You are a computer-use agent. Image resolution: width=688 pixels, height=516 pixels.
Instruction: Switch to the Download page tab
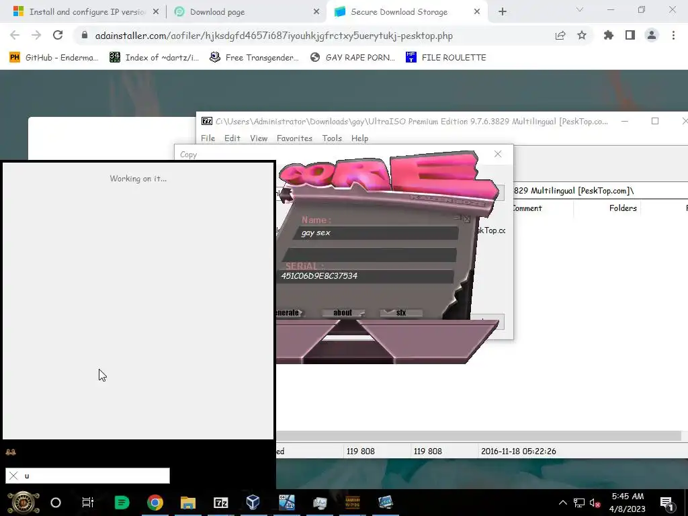[x=245, y=12]
